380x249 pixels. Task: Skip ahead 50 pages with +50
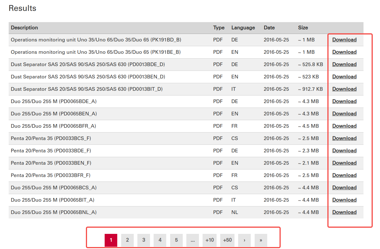[227, 240]
